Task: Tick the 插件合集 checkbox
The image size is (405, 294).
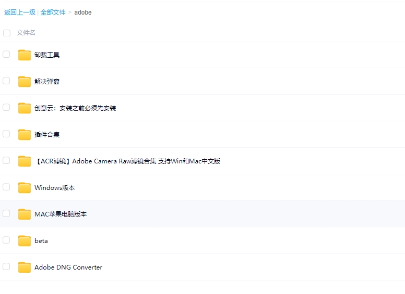Action: (6, 134)
